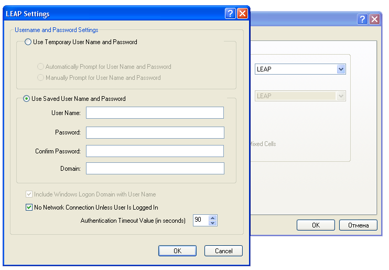Screen dimensions: 389x270
Task: Select Use Saved User Name and Password
Action: click(27, 98)
